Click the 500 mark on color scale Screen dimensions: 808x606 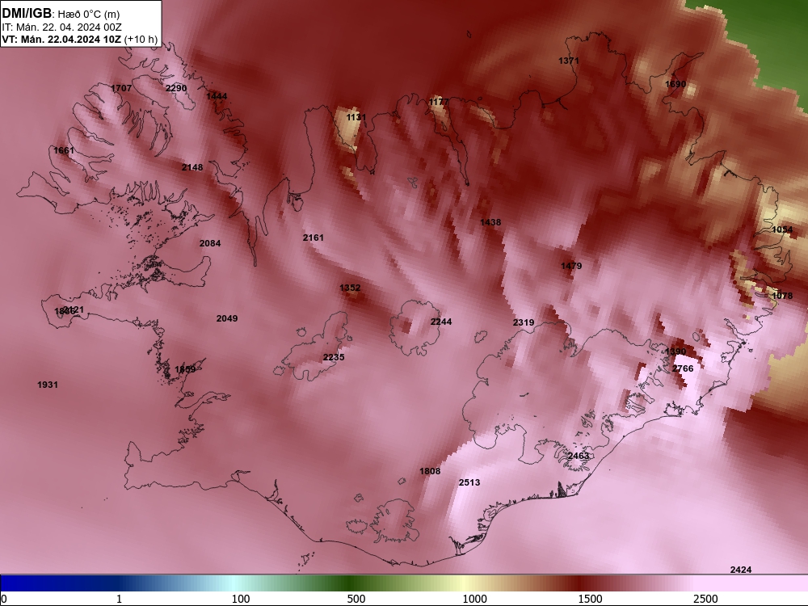coord(356,599)
